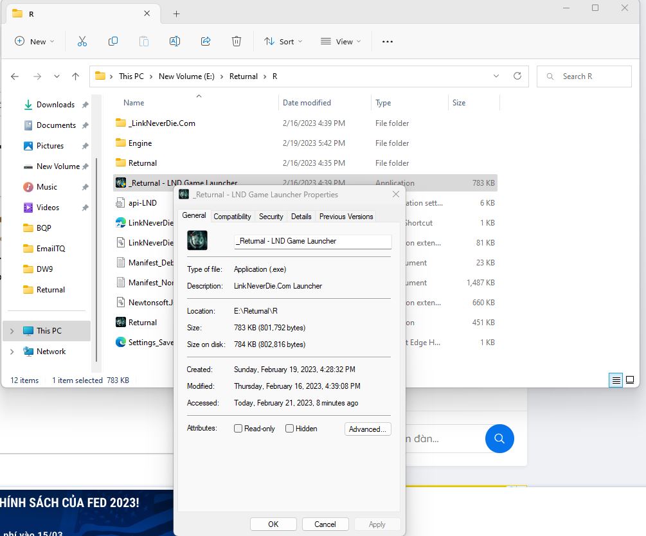This screenshot has width=646, height=536.
Task: Select the Newtonsoft file row
Action: [144, 302]
